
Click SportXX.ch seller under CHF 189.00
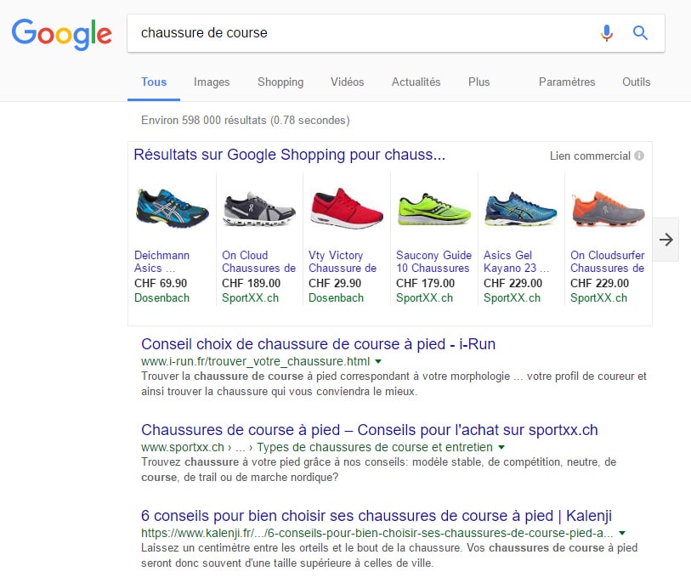point(251,298)
